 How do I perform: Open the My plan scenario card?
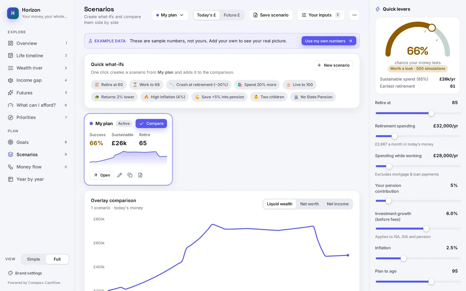(x=102, y=175)
